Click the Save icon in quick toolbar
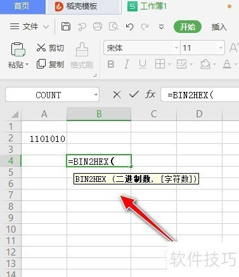239x277 pixels. (66, 27)
